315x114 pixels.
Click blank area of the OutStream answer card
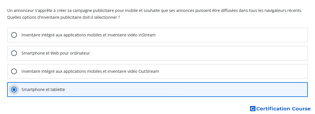233,71
